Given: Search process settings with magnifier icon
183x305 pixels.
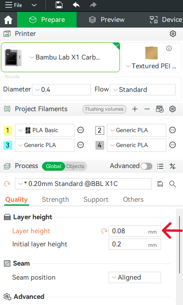Looking at the screenshot, I should (172, 184).
